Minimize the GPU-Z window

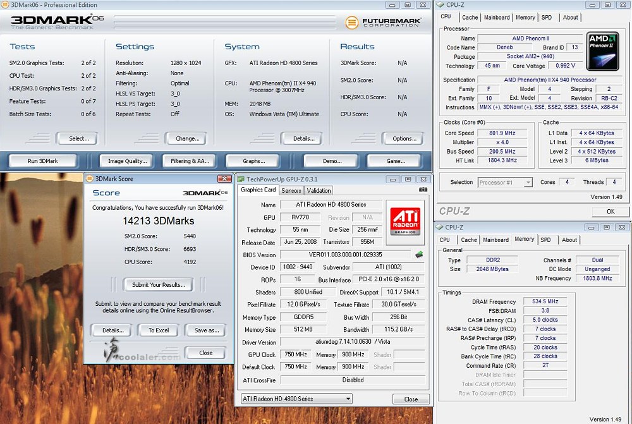(392, 179)
